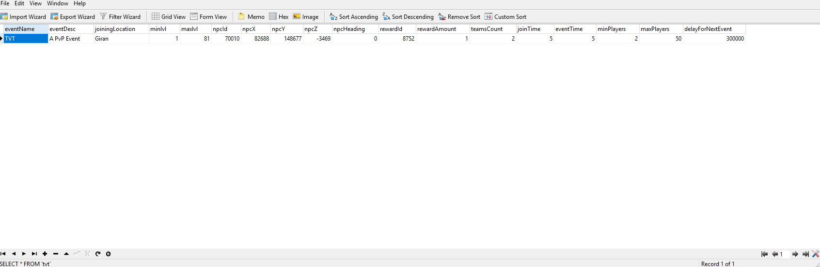This screenshot has height=267, width=820.
Task: Click the rewardId column header
Action: click(x=397, y=29)
